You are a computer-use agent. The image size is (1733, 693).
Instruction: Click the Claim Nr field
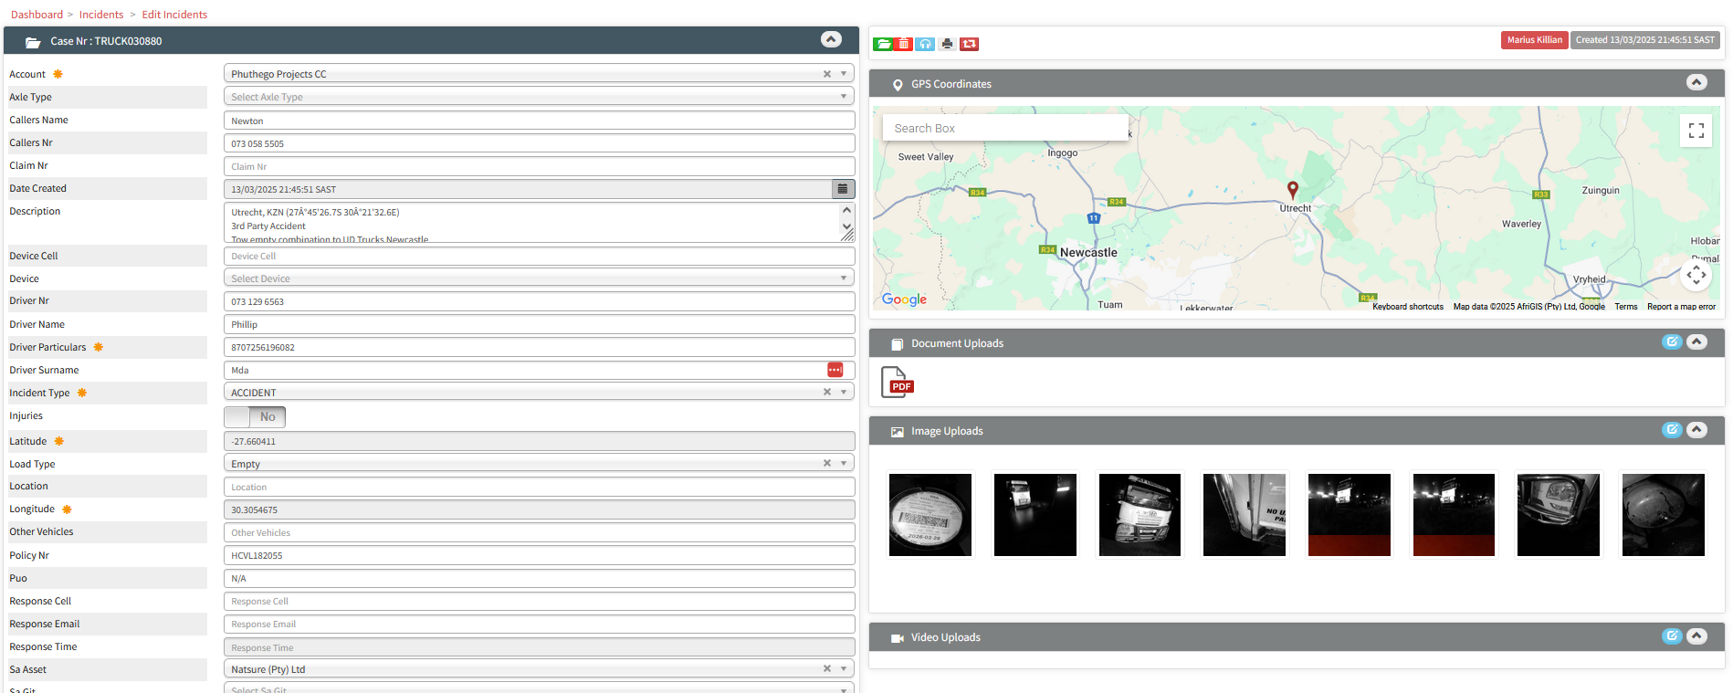coord(539,166)
